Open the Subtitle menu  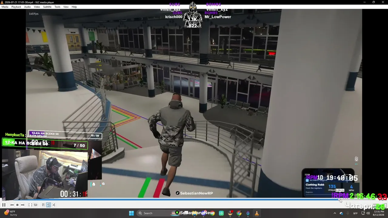pos(47,7)
